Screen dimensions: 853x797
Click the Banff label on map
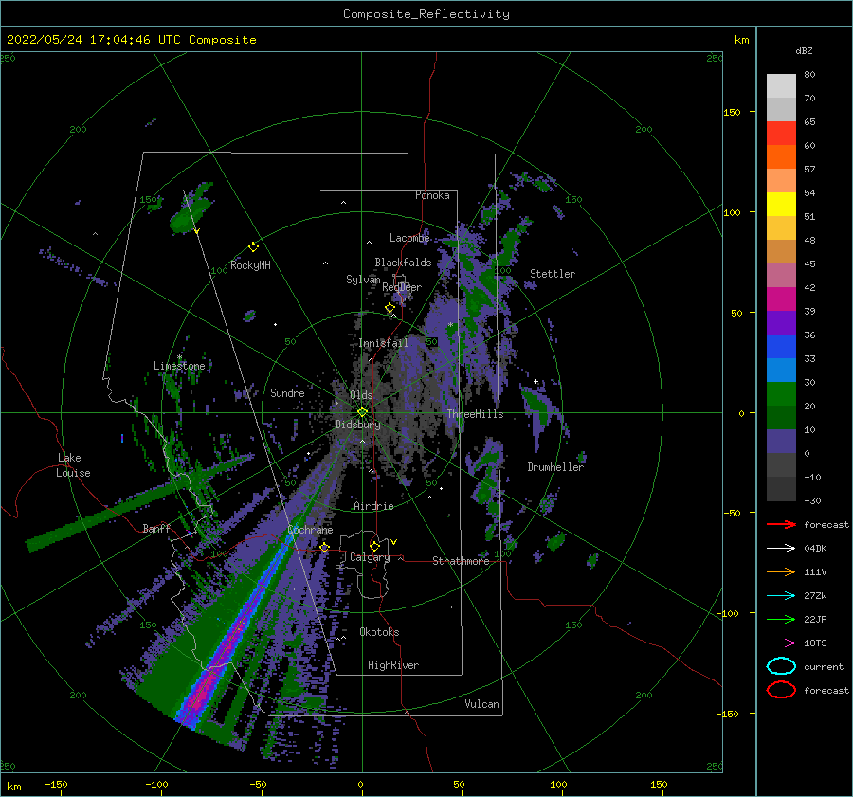[156, 528]
